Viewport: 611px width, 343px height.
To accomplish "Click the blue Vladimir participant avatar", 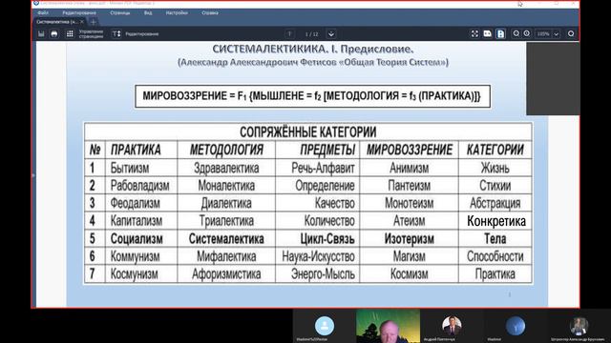I will (x=516, y=326).
